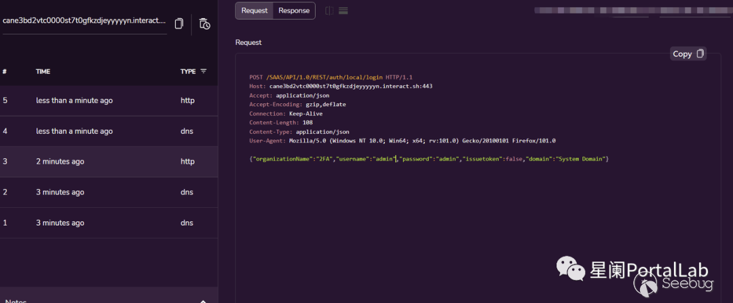Image resolution: width=733 pixels, height=303 pixels.
Task: Select interaction row 4 dns
Action: pyautogui.click(x=109, y=131)
